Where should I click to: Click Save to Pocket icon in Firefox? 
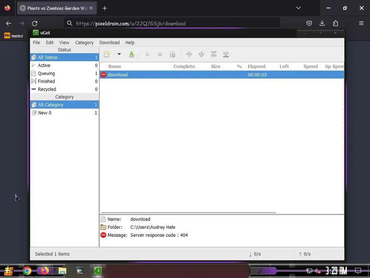pyautogui.click(x=309, y=23)
